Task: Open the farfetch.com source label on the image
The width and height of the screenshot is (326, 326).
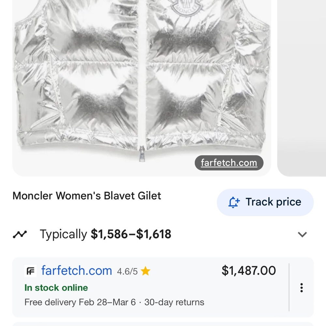Action: click(229, 163)
